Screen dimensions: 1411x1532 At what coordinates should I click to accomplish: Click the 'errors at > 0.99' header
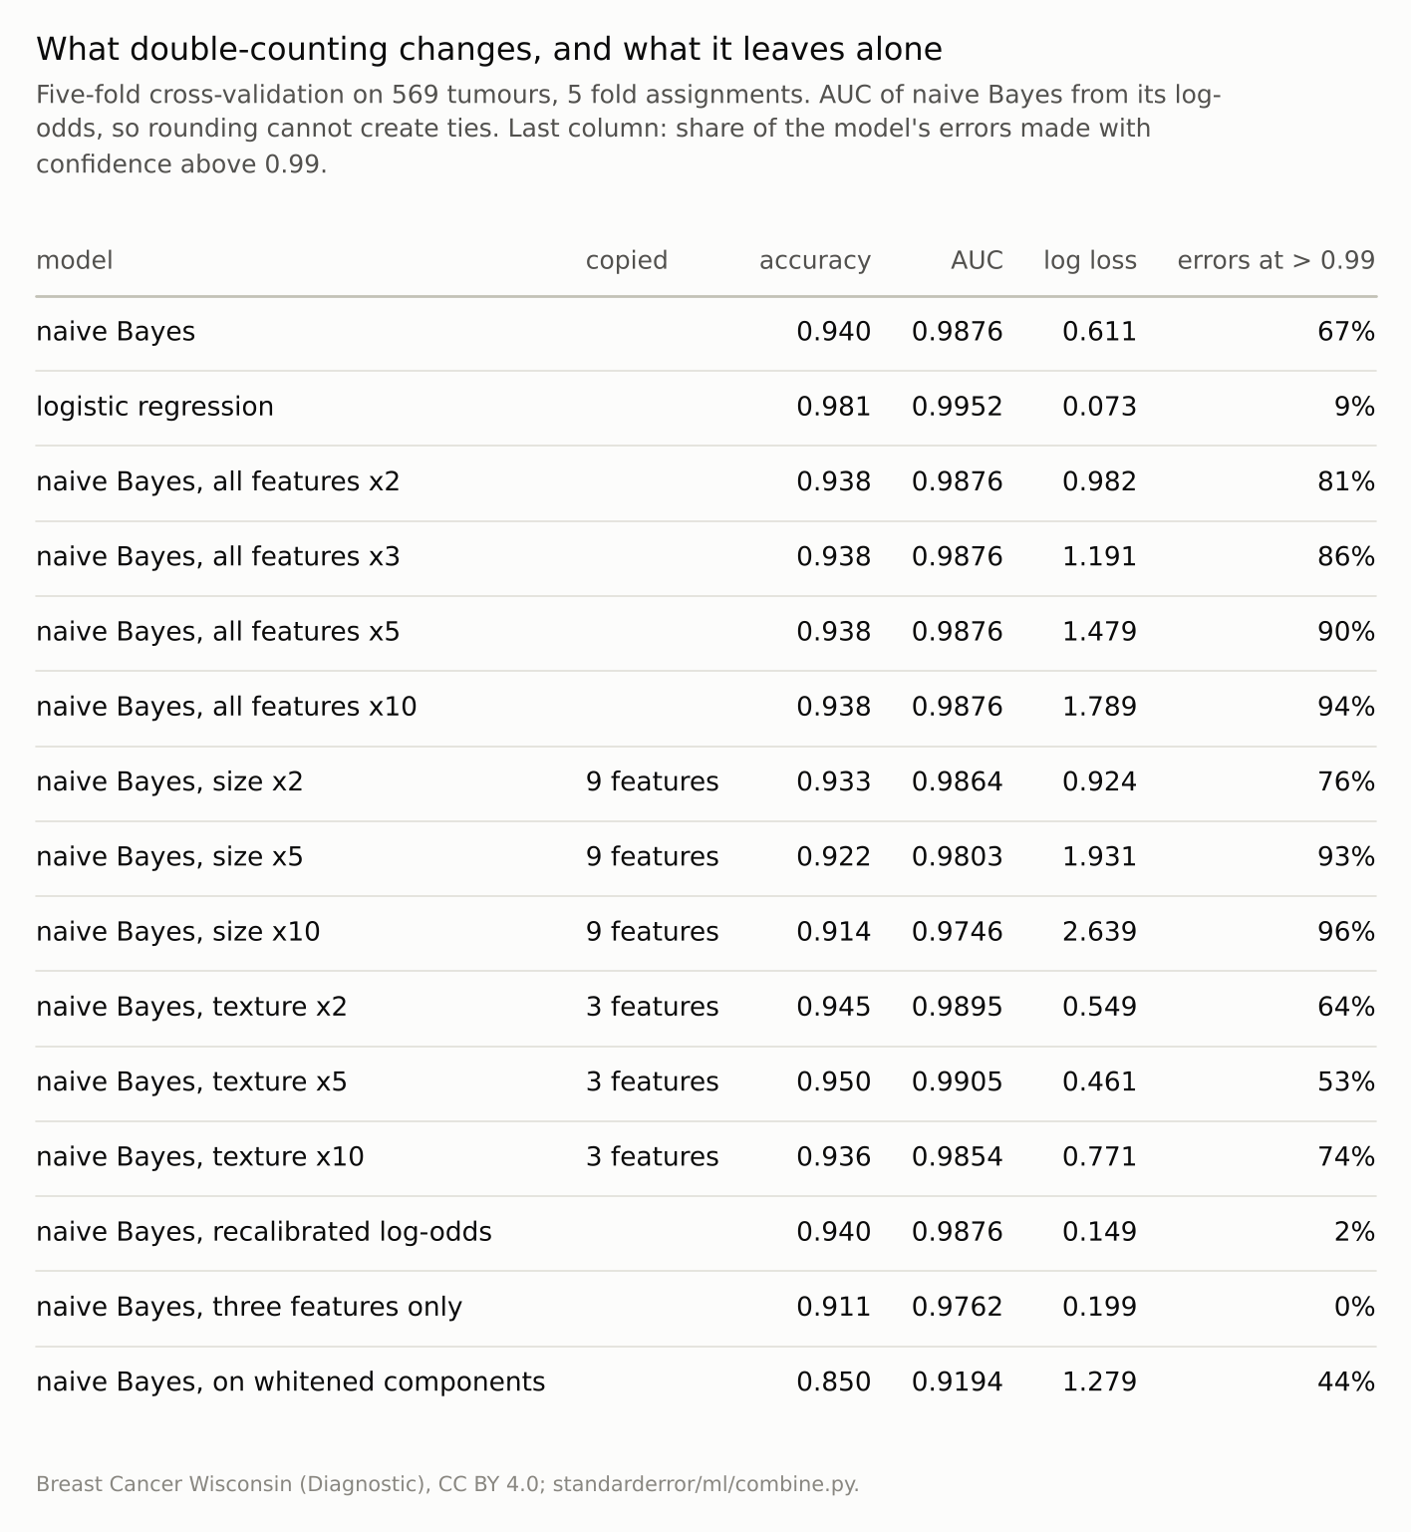(1276, 260)
